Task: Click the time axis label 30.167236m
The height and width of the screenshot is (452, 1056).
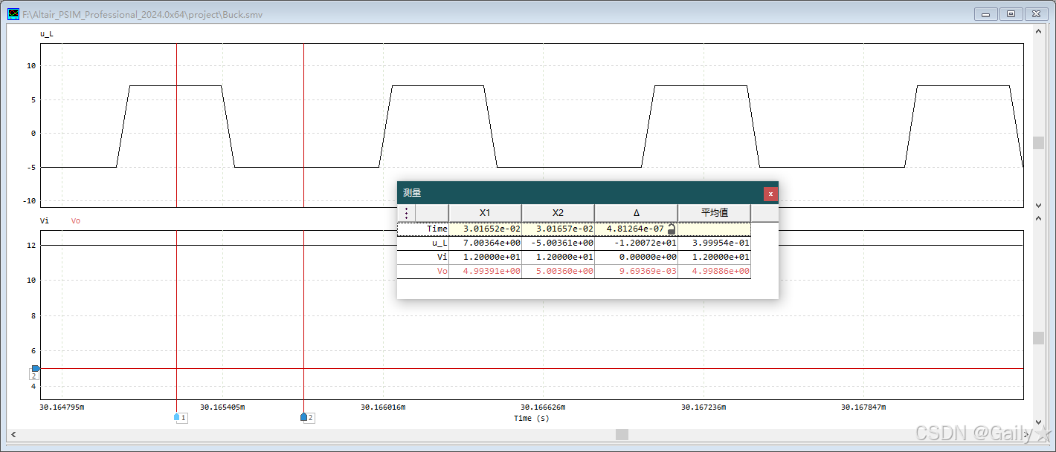Action: click(704, 407)
